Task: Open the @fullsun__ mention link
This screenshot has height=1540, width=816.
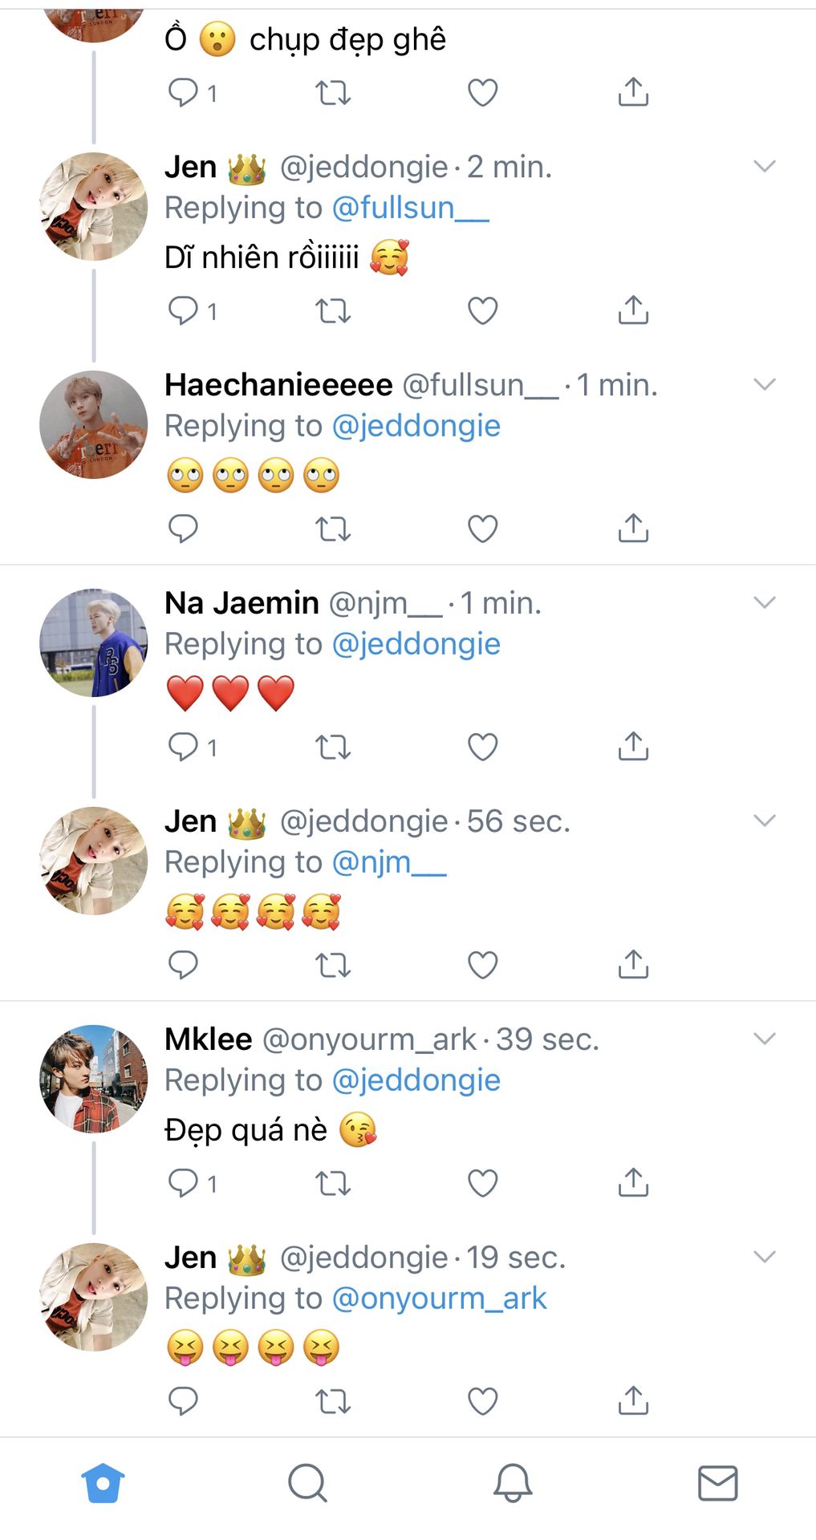Action: (409, 208)
